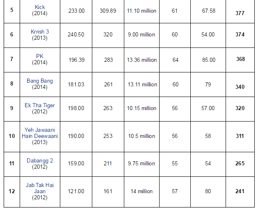Click the '9.75 million' cell
The image size is (258, 212).
click(142, 164)
